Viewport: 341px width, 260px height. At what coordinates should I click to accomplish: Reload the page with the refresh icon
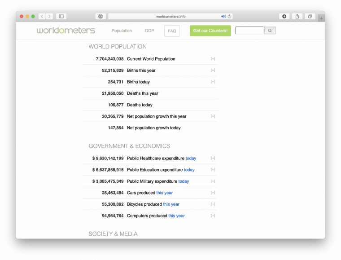[229, 16]
